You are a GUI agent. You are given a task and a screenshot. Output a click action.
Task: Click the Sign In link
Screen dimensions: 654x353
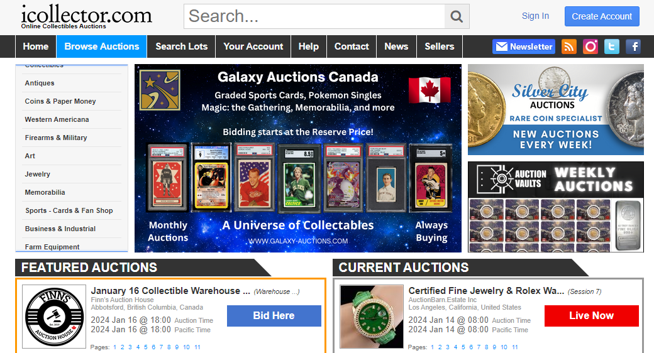tap(535, 16)
